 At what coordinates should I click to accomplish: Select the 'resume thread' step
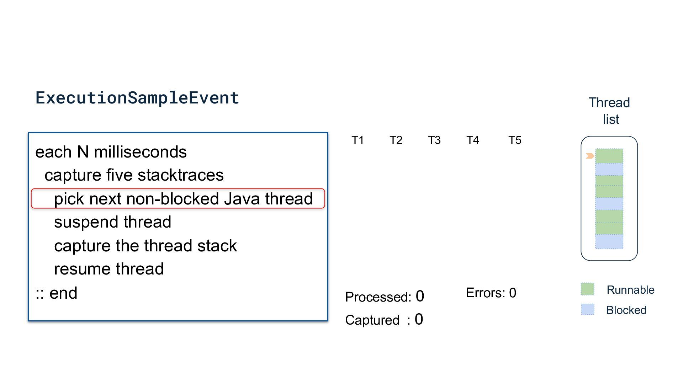109,269
